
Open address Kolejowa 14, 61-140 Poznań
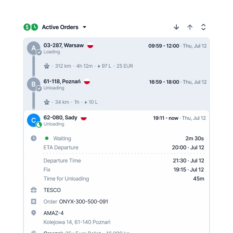77,222
